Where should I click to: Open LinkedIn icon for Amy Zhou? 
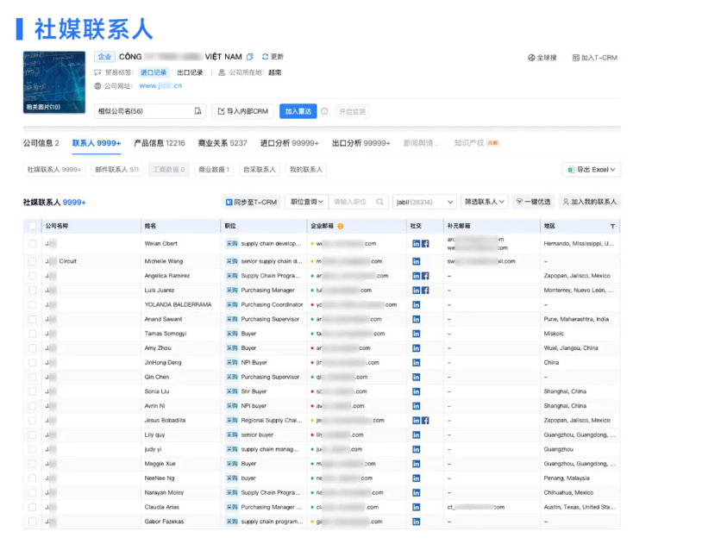pyautogui.click(x=416, y=348)
